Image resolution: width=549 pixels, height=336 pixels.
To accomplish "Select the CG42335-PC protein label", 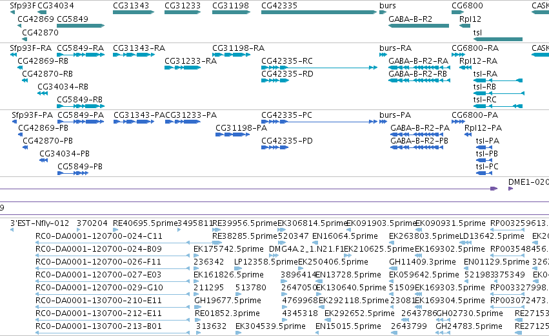I will coord(286,115).
